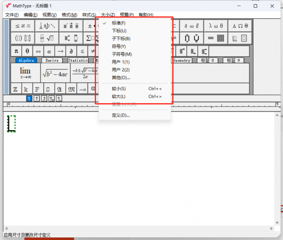
Task: Open lowercase Greek letters palette (λ ω θ)
Action: [216, 26]
